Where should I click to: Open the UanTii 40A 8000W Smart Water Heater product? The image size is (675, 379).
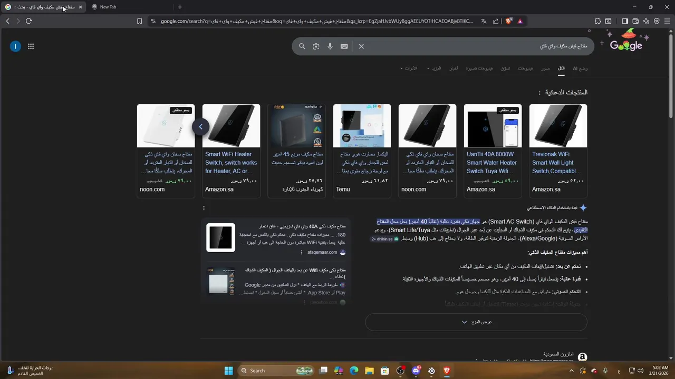(493, 151)
